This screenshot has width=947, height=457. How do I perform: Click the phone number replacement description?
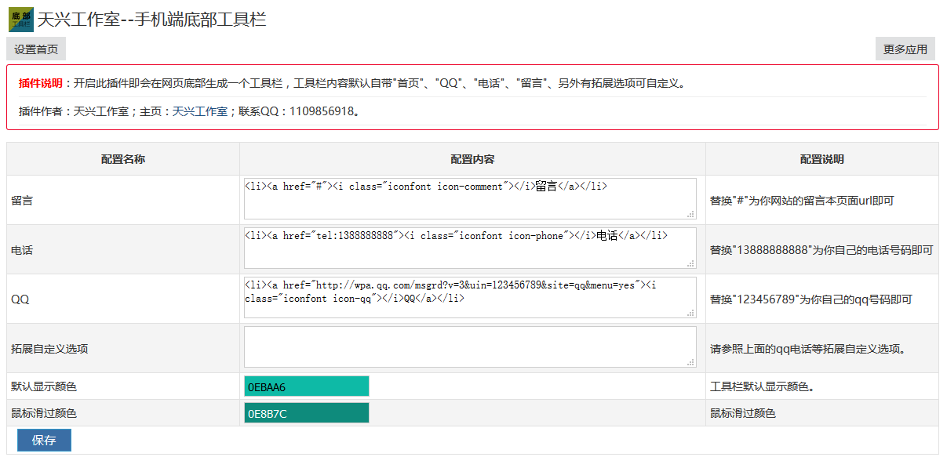tap(821, 250)
